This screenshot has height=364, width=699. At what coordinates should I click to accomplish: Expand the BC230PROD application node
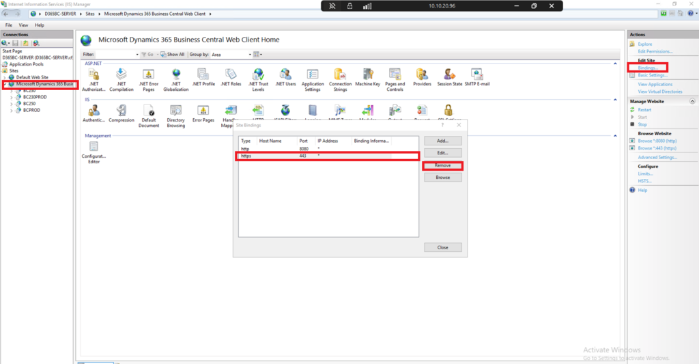point(12,97)
